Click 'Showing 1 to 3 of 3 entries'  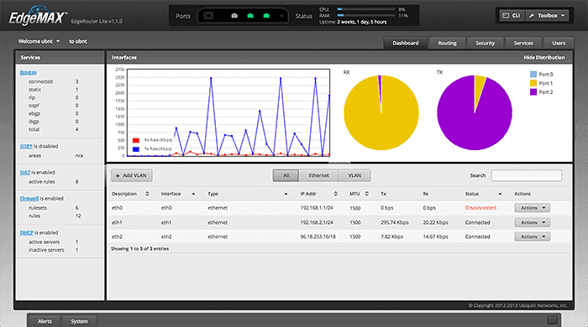[140, 249]
